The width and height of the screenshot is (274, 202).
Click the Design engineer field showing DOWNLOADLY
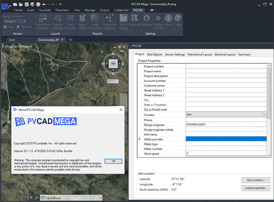pyautogui.click(x=226, y=124)
